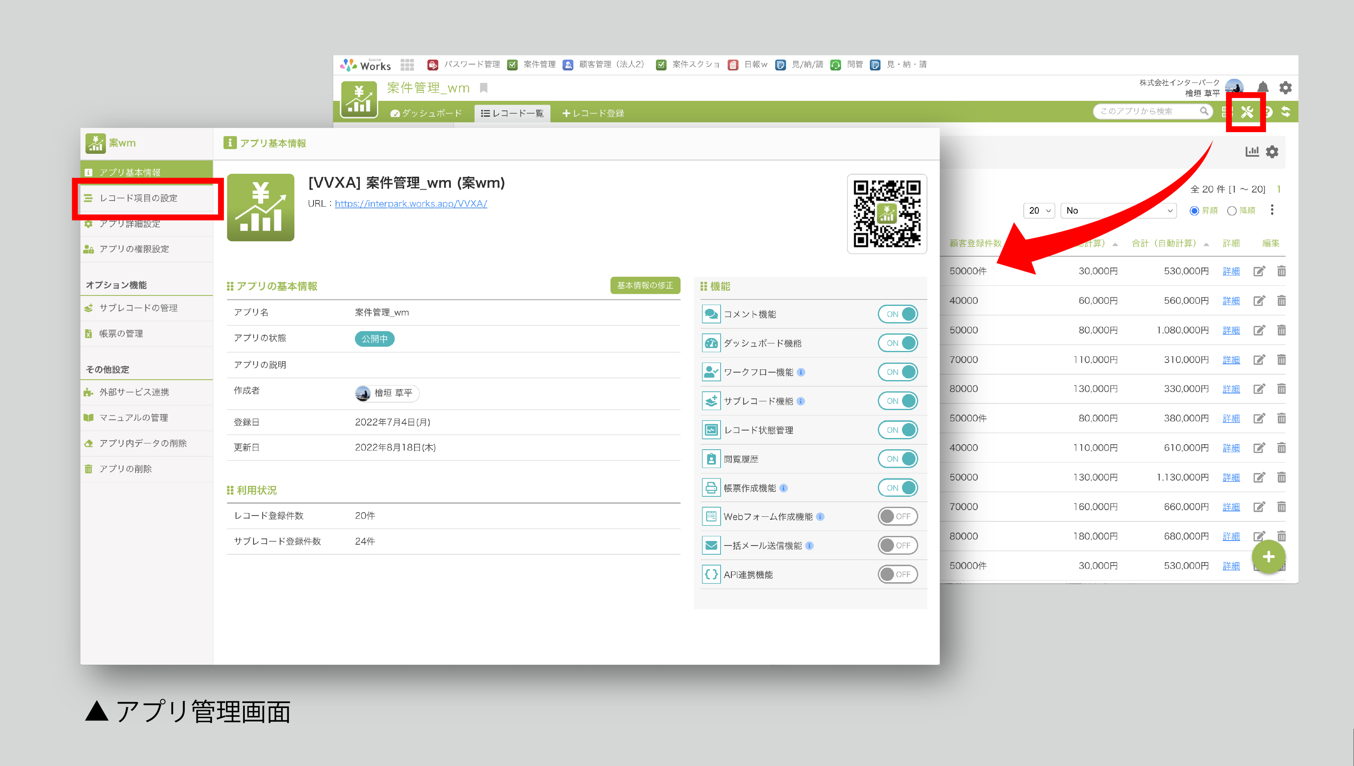Click info icon next to Webフォーム作成機能
The image size is (1354, 766).
coord(820,517)
